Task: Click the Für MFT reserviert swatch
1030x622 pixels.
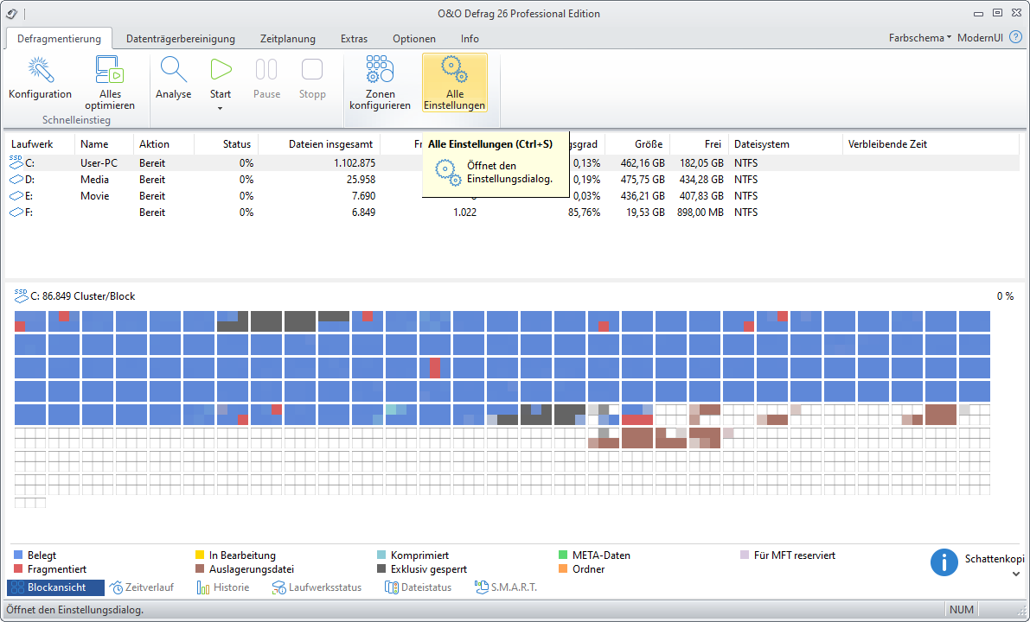Action: tap(745, 555)
